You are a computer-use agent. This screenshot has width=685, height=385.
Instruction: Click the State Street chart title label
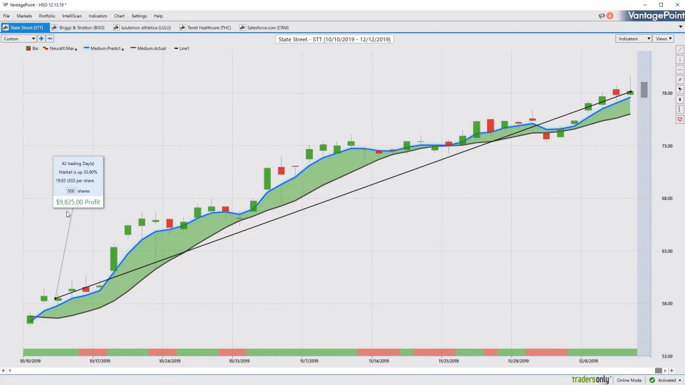tap(334, 39)
